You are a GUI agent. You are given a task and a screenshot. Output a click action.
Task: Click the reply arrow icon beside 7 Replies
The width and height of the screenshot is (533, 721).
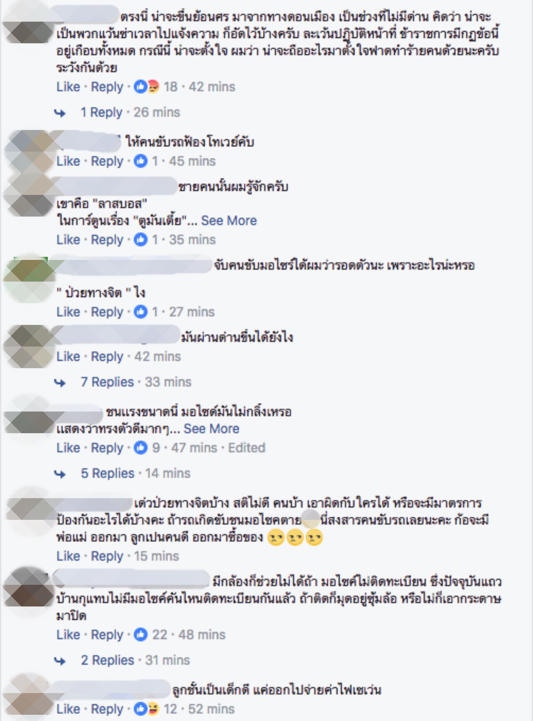click(x=60, y=382)
